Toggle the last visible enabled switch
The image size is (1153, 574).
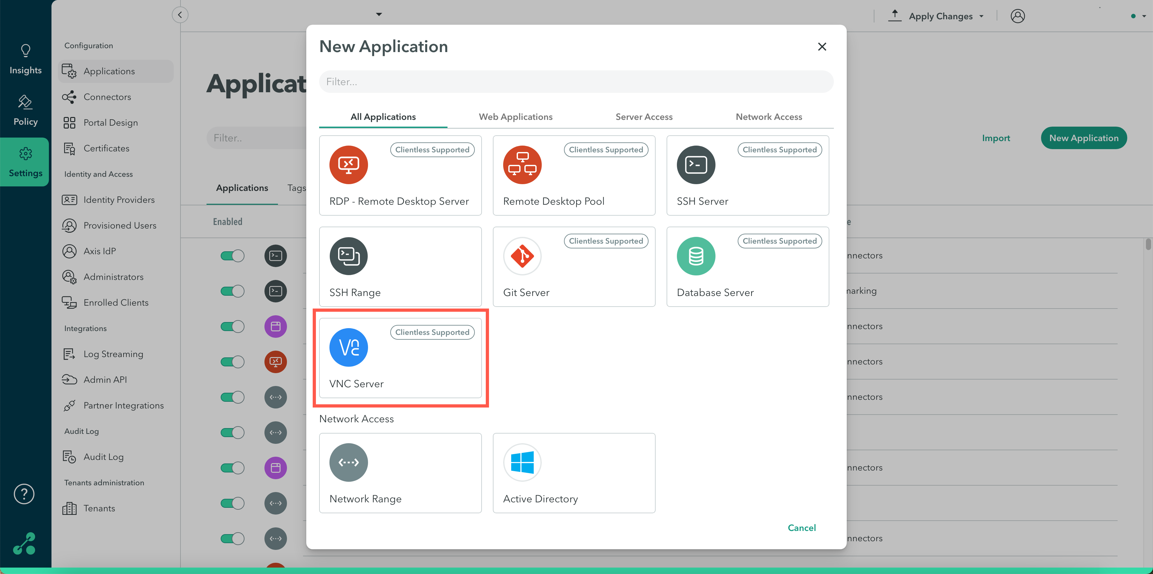(x=232, y=538)
